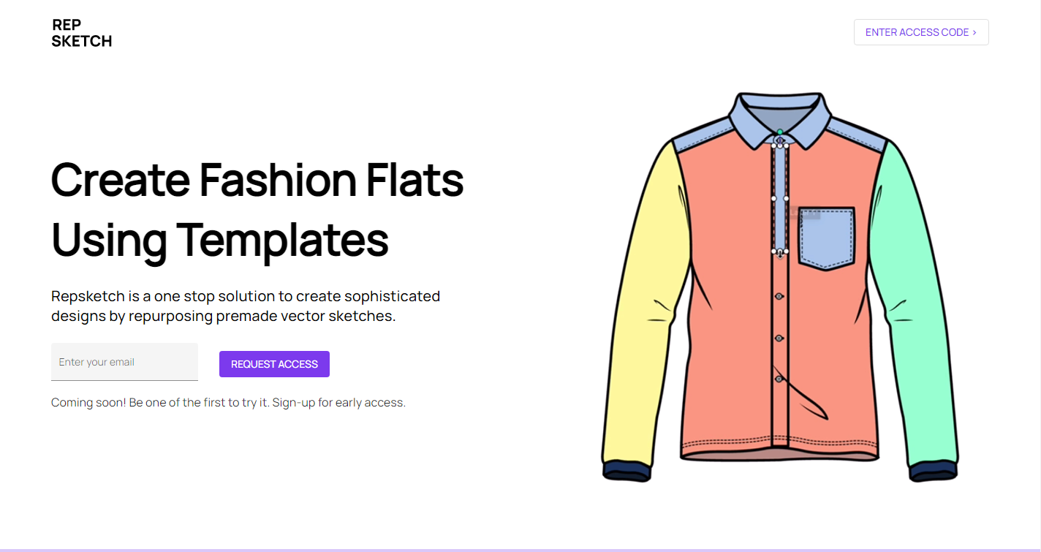Click the 'Enter your email' input field
The width and height of the screenshot is (1041, 552).
point(124,361)
